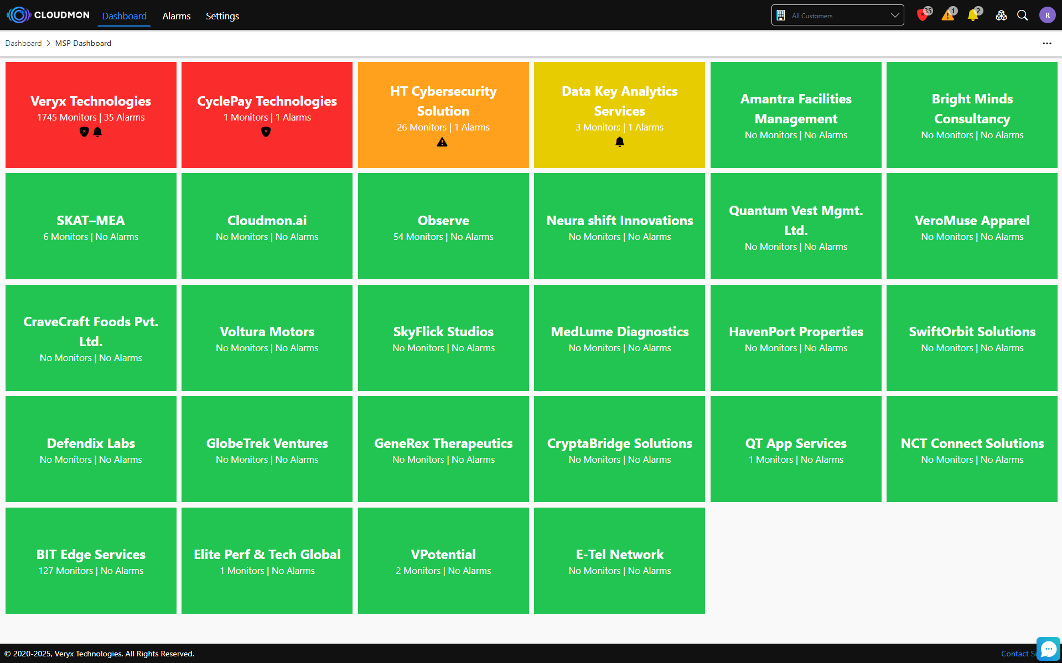Open the live chat bubble widget

[x=1048, y=649]
